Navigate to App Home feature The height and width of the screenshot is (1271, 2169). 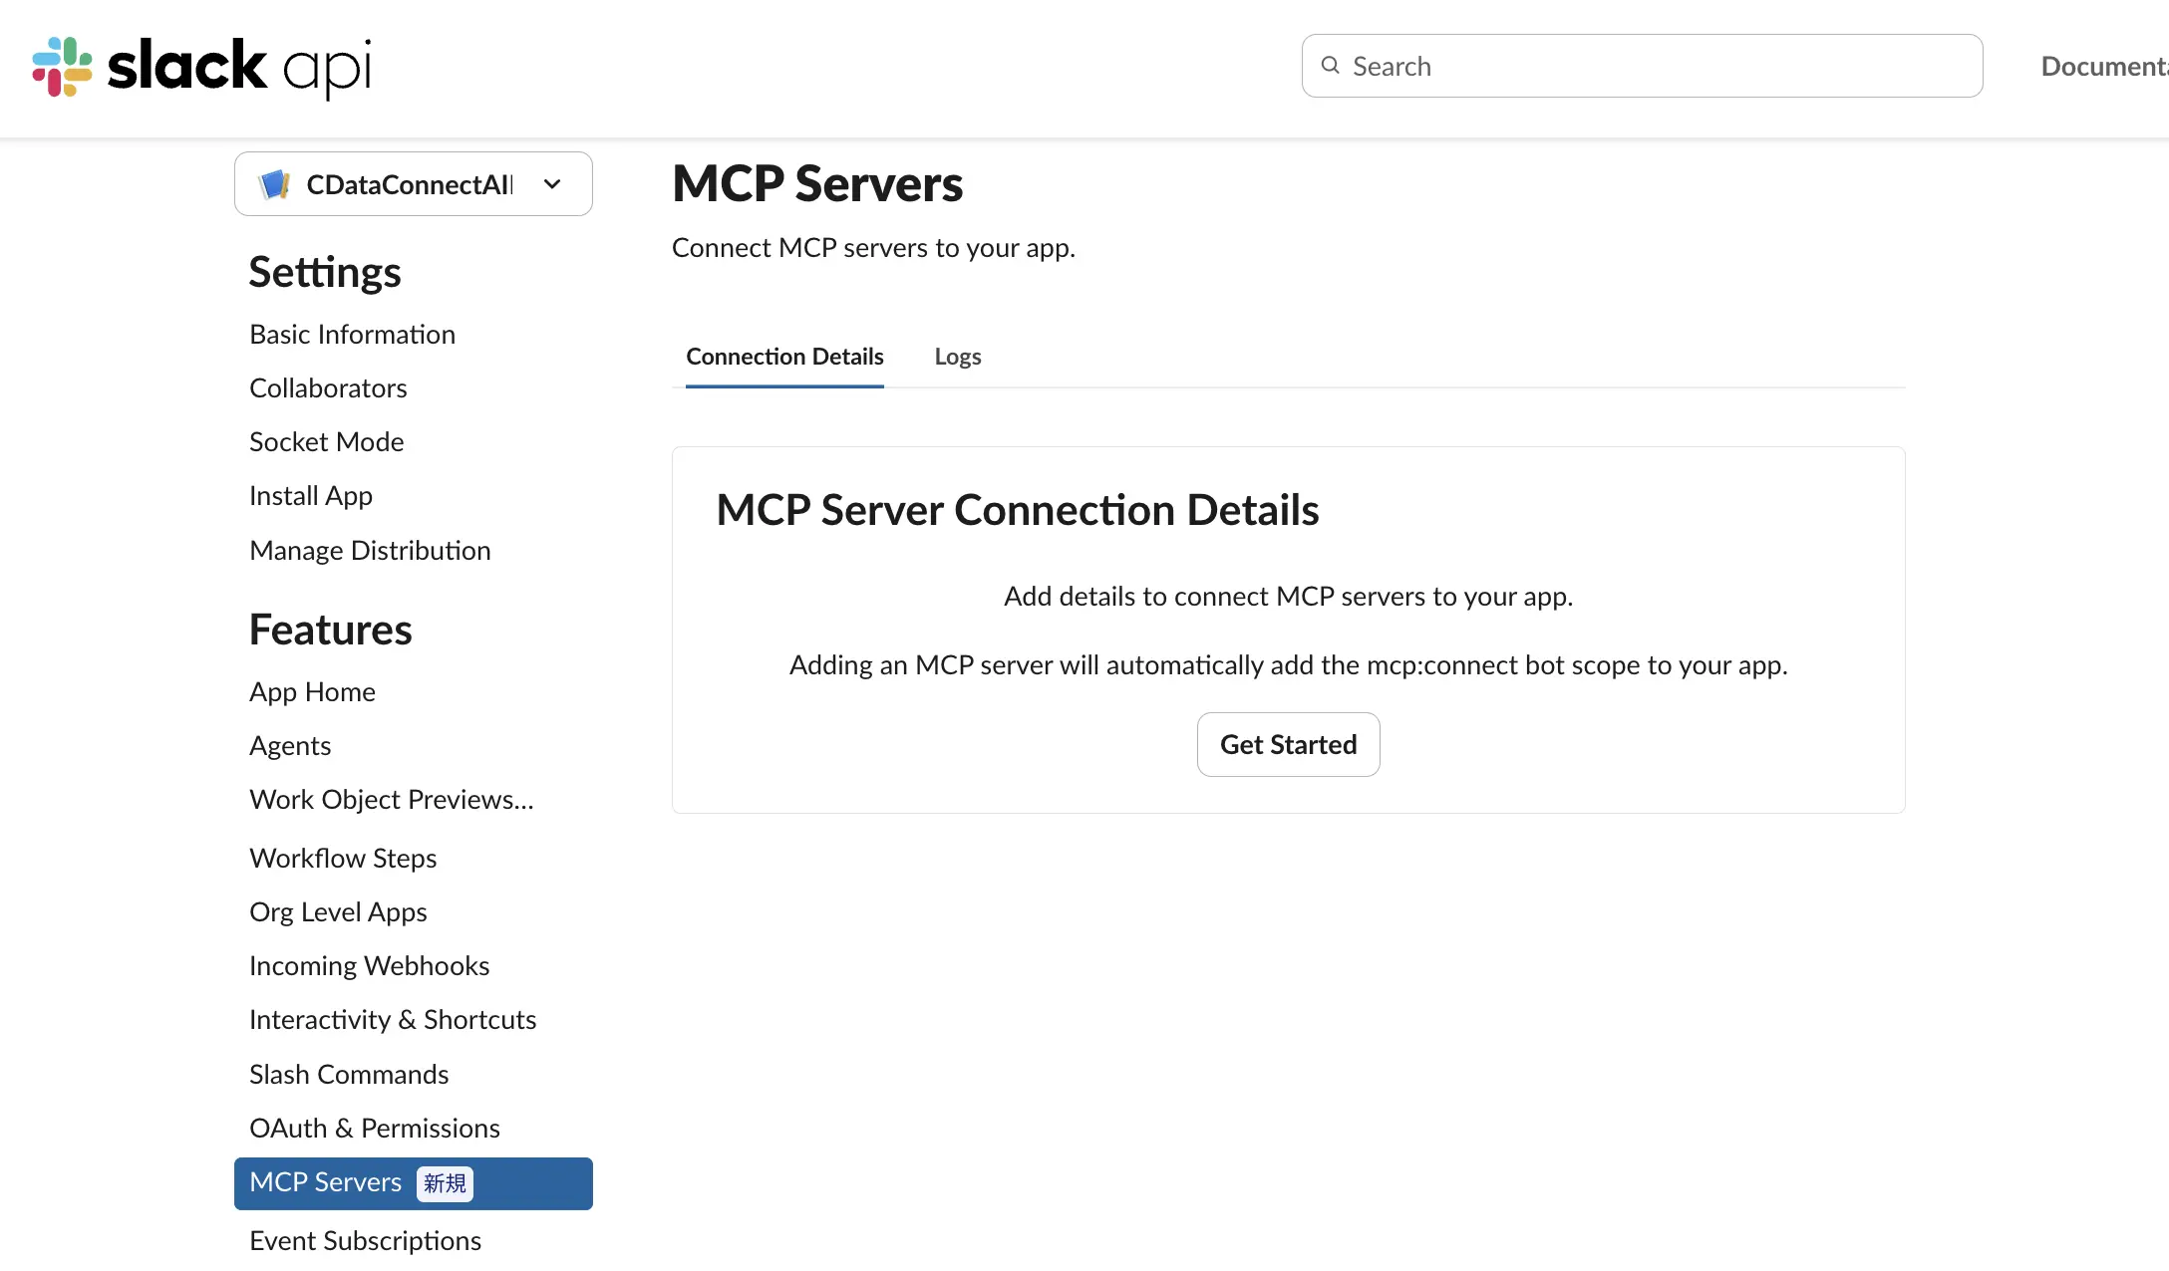pos(312,692)
